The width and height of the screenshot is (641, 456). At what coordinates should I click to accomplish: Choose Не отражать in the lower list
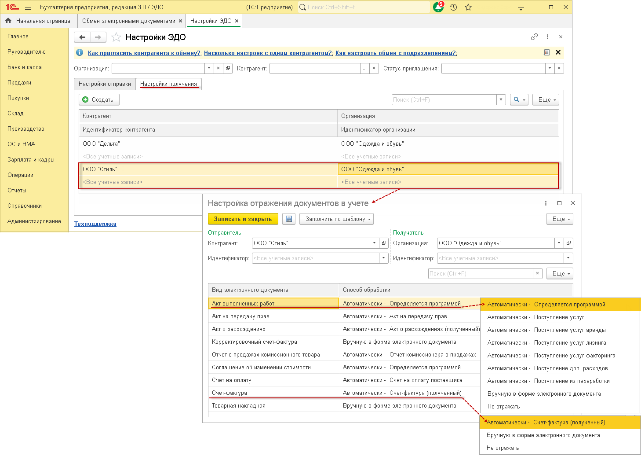pos(503,448)
